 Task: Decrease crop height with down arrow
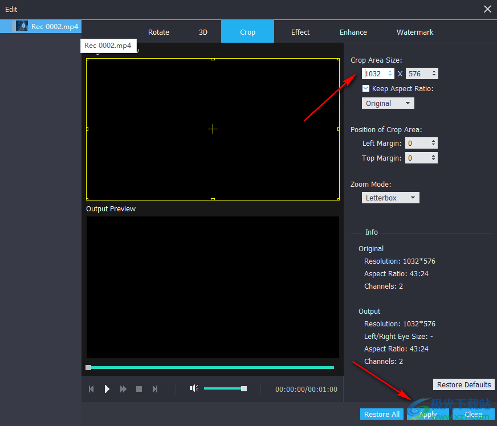coord(434,76)
